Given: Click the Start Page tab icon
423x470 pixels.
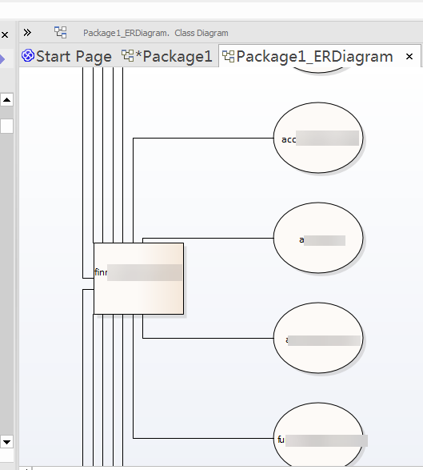Looking at the screenshot, I should 28,56.
